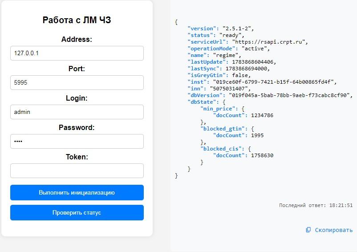Click the "blocked_cis" key in dbState
Viewport: 357px width, 252px height.
click(x=221, y=149)
